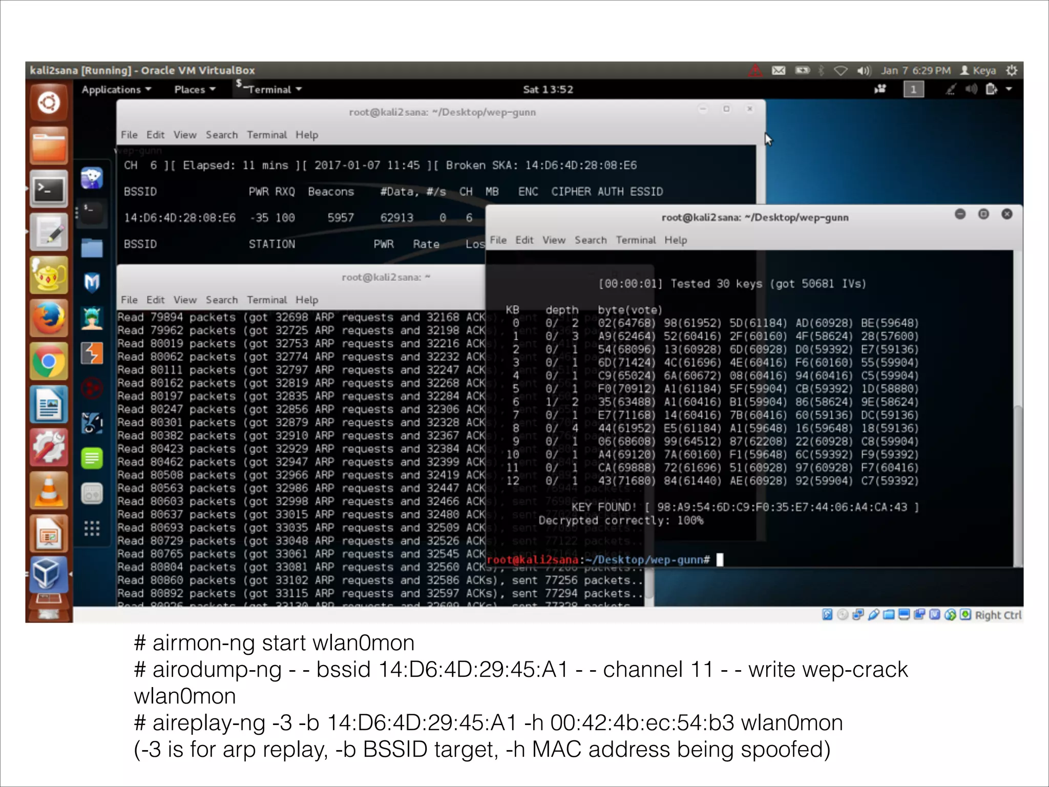The width and height of the screenshot is (1049, 787).
Task: Launch the Terminal icon in Ubuntu launcher
Action: coord(49,189)
